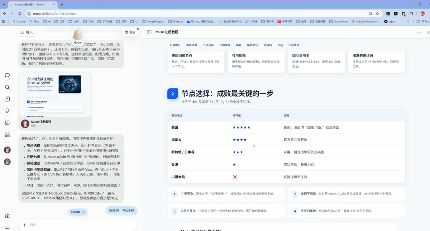Click the Muse 注册教程 artifact card title in chat

41,122
